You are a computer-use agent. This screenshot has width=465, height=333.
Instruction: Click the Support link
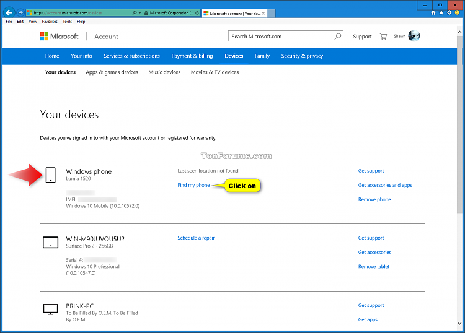coord(362,37)
